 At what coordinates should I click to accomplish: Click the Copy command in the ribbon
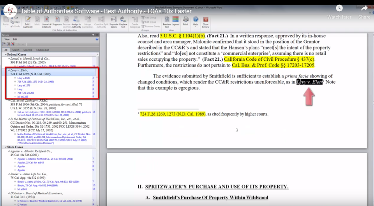[15, 22]
